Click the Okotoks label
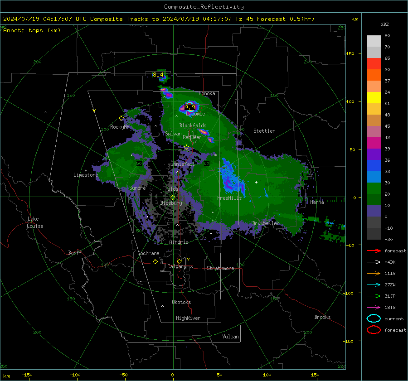 [181, 302]
